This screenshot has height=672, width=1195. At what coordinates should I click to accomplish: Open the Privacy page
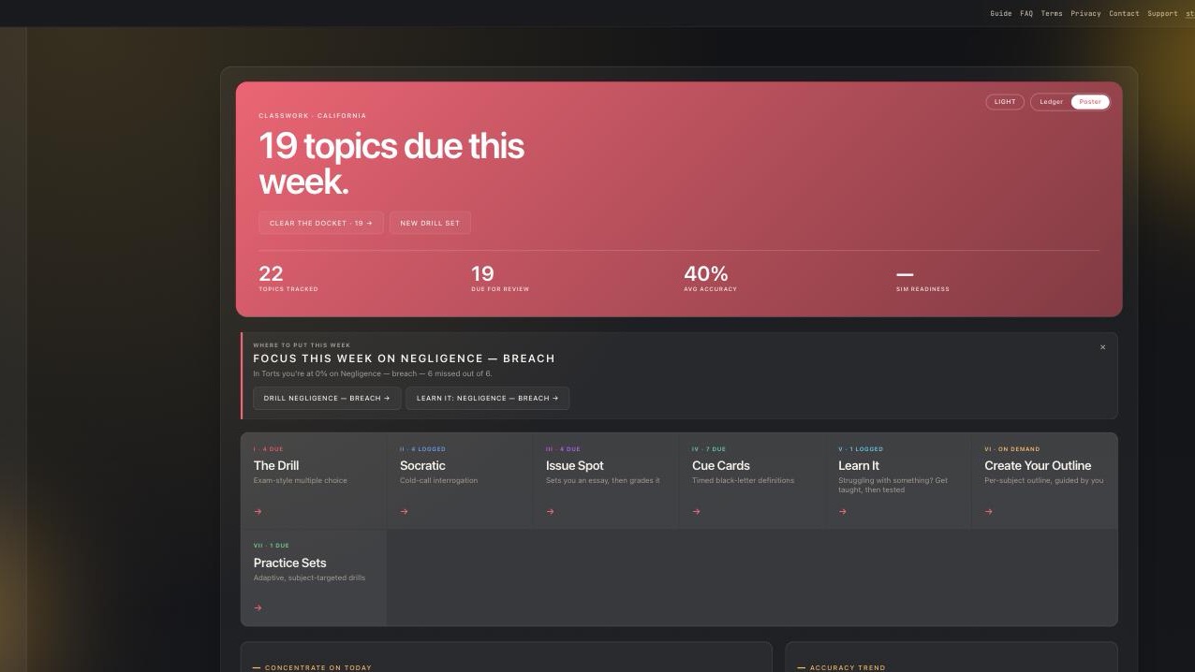tap(1085, 14)
